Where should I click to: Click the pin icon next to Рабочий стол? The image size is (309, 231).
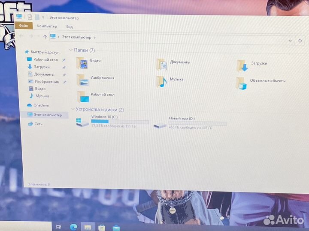64,60
